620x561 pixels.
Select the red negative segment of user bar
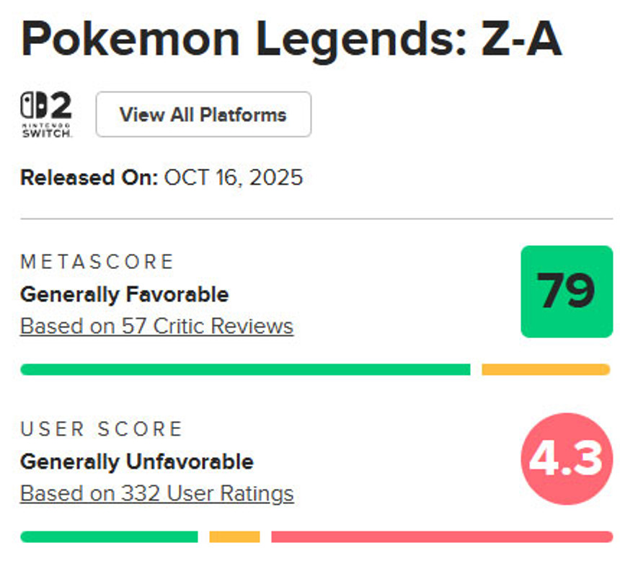[441, 536]
